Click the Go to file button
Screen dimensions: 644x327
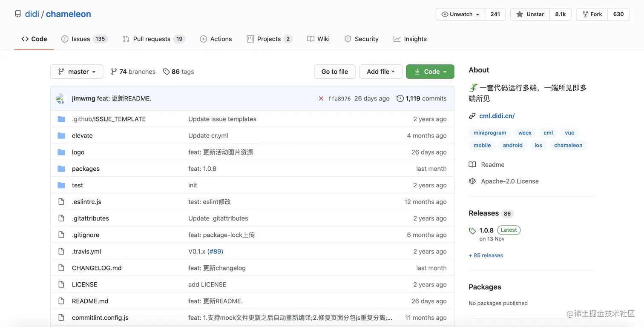(x=335, y=72)
